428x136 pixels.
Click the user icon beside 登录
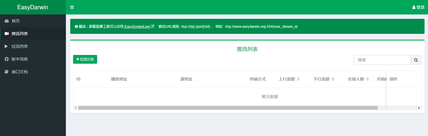click(414, 8)
